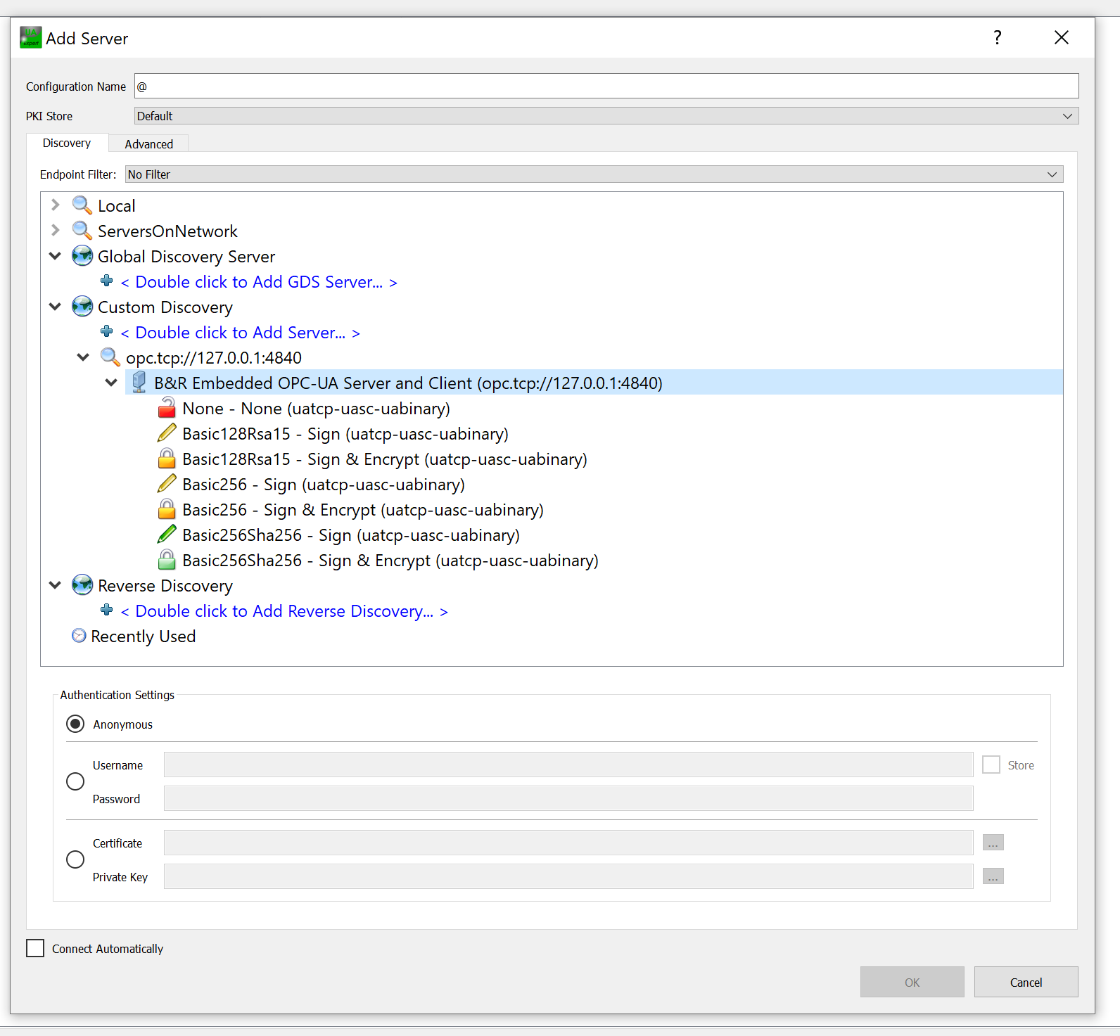Click the Cancel button
Screen dimensions: 1120x1036
(1026, 982)
